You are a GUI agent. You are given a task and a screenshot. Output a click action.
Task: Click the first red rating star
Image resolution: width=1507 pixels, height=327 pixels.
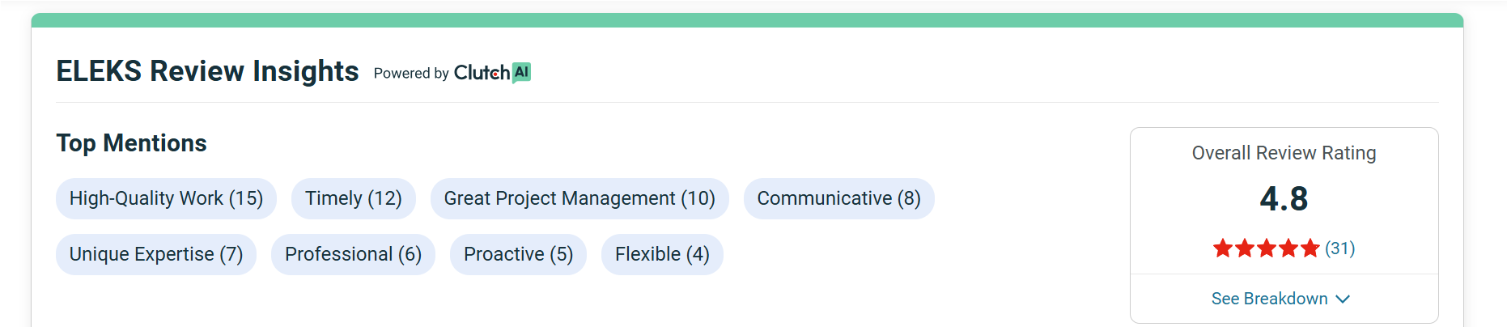click(x=1222, y=248)
